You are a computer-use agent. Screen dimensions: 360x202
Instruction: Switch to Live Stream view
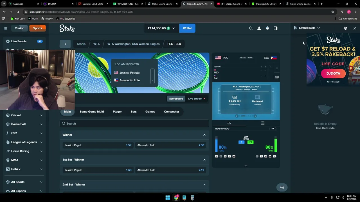pos(197,98)
